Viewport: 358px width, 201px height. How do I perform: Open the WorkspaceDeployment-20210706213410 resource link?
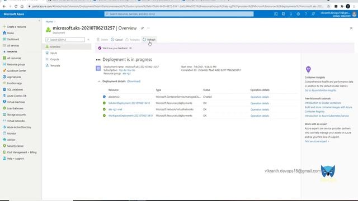point(130,116)
